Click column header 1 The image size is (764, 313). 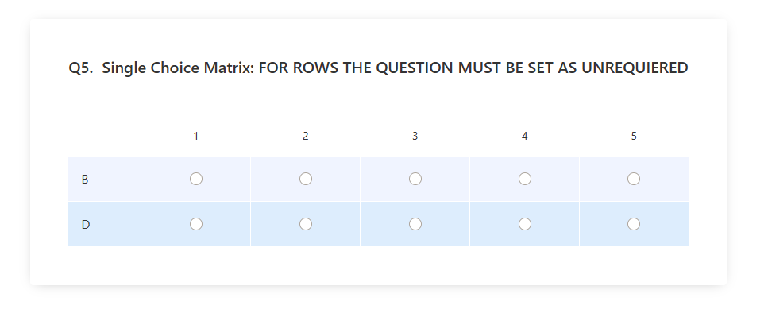pyautogui.click(x=196, y=136)
